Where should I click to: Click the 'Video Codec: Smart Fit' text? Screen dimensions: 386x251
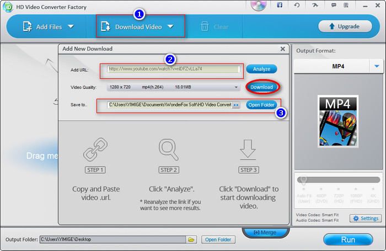[x=317, y=215]
